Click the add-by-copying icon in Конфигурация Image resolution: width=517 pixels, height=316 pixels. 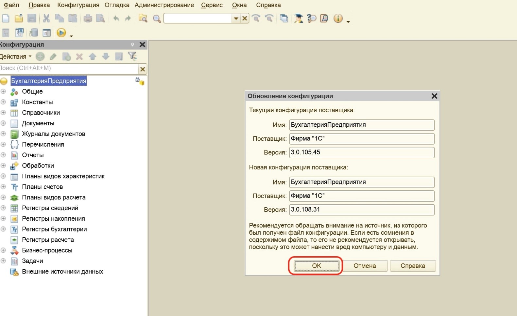(x=66, y=56)
